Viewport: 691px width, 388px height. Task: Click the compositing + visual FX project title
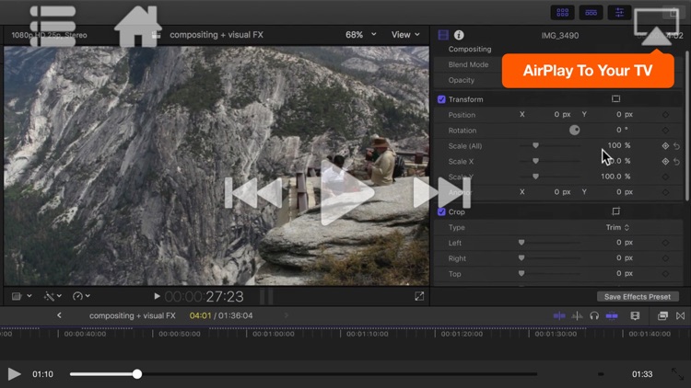[x=217, y=35]
